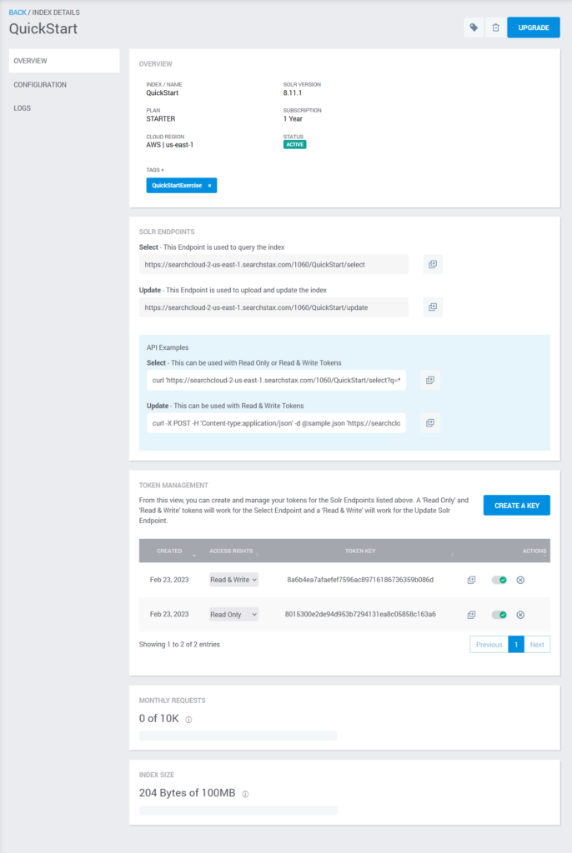Click the tag icon near Upgrade
The image size is (572, 853).
(474, 27)
